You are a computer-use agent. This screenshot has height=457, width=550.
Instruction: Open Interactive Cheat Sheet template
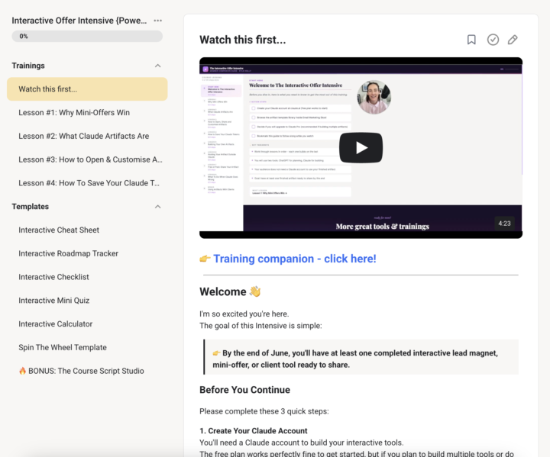(87, 230)
